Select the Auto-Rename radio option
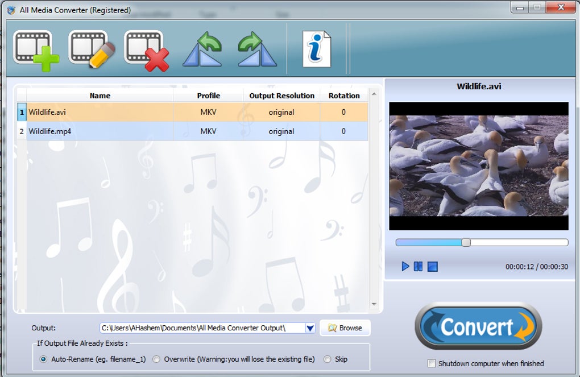The height and width of the screenshot is (377, 580). click(x=43, y=359)
